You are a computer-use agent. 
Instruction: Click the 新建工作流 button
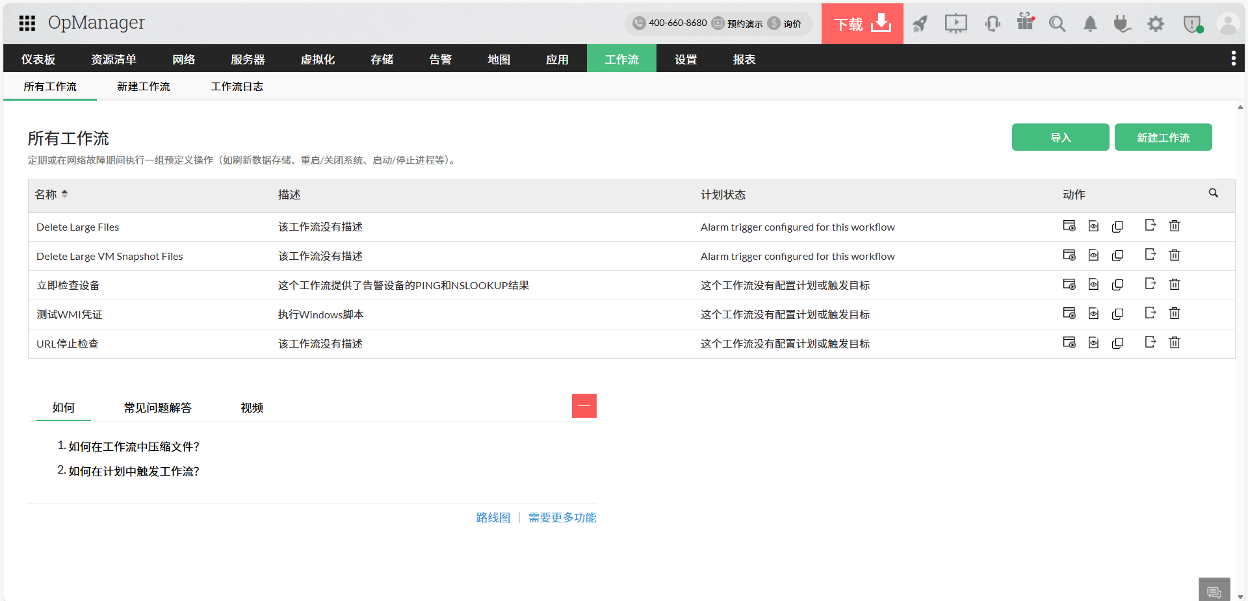point(1163,137)
